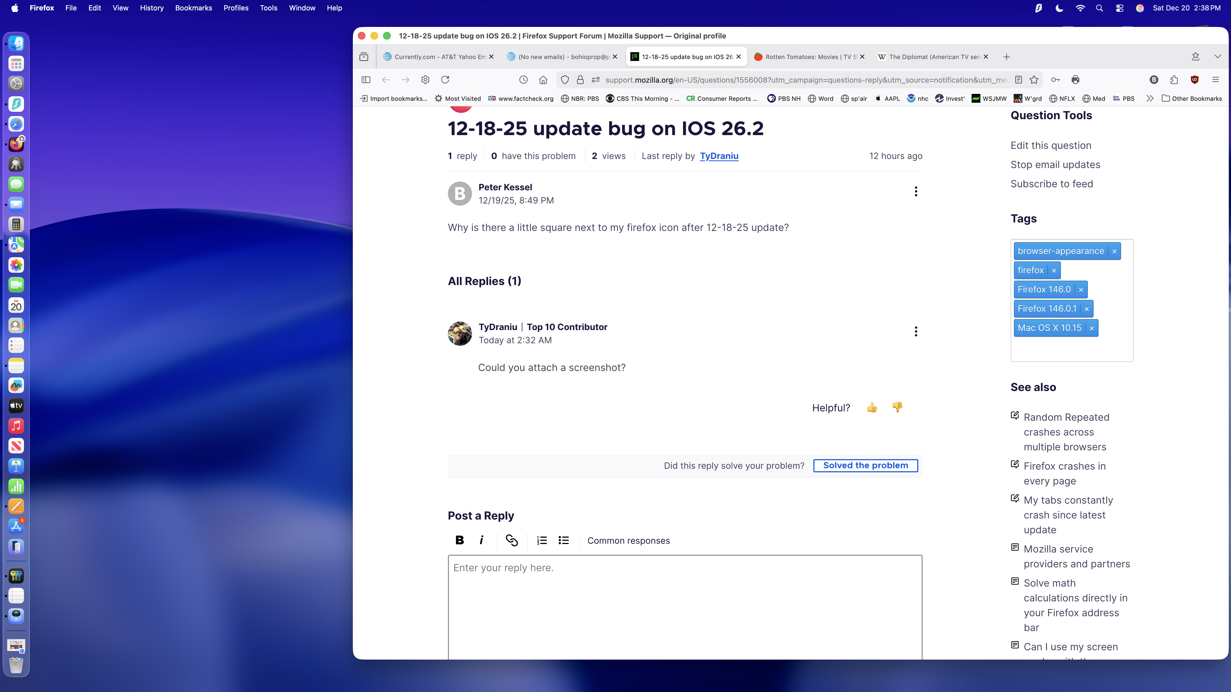Reload the page with the refresh icon

click(x=445, y=80)
